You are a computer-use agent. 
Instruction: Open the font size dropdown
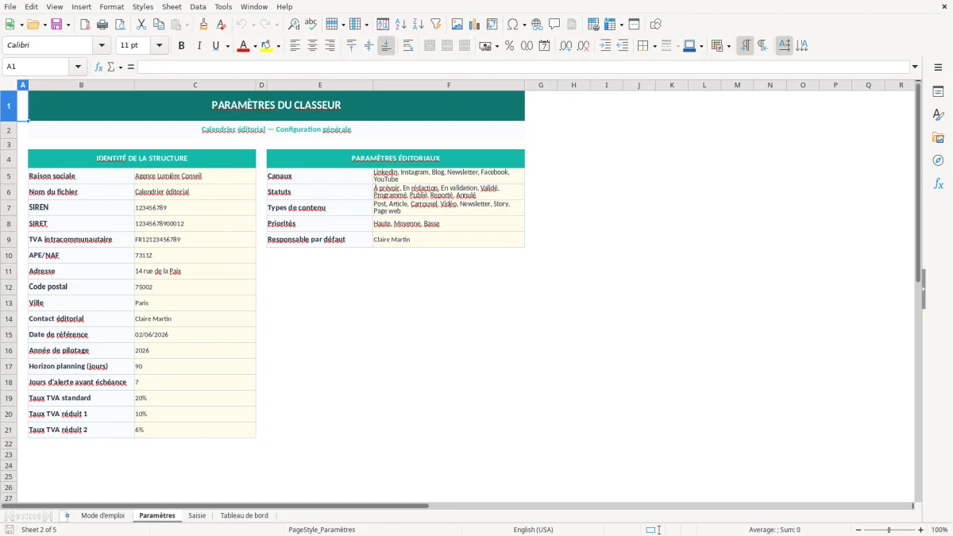(160, 46)
